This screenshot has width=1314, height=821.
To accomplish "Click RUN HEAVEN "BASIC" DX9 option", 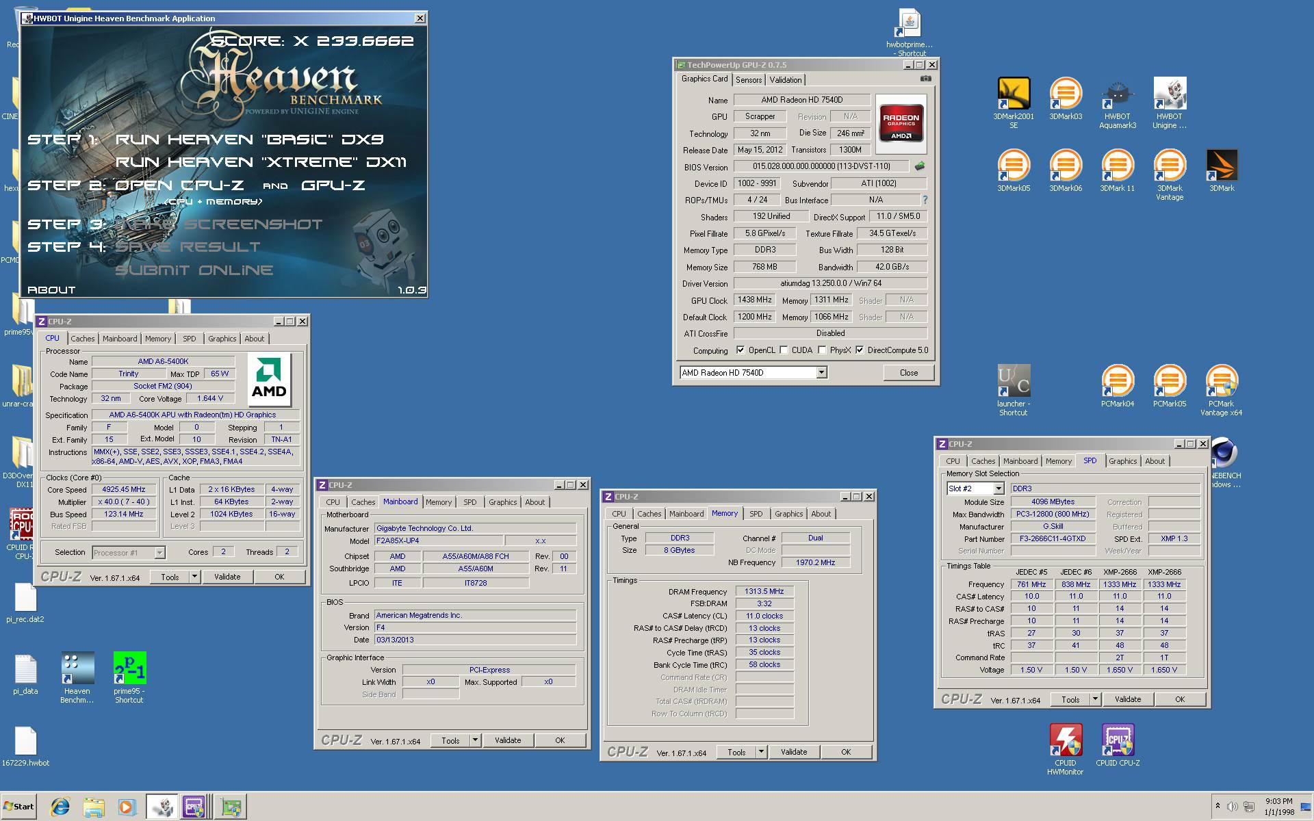I will click(x=249, y=140).
